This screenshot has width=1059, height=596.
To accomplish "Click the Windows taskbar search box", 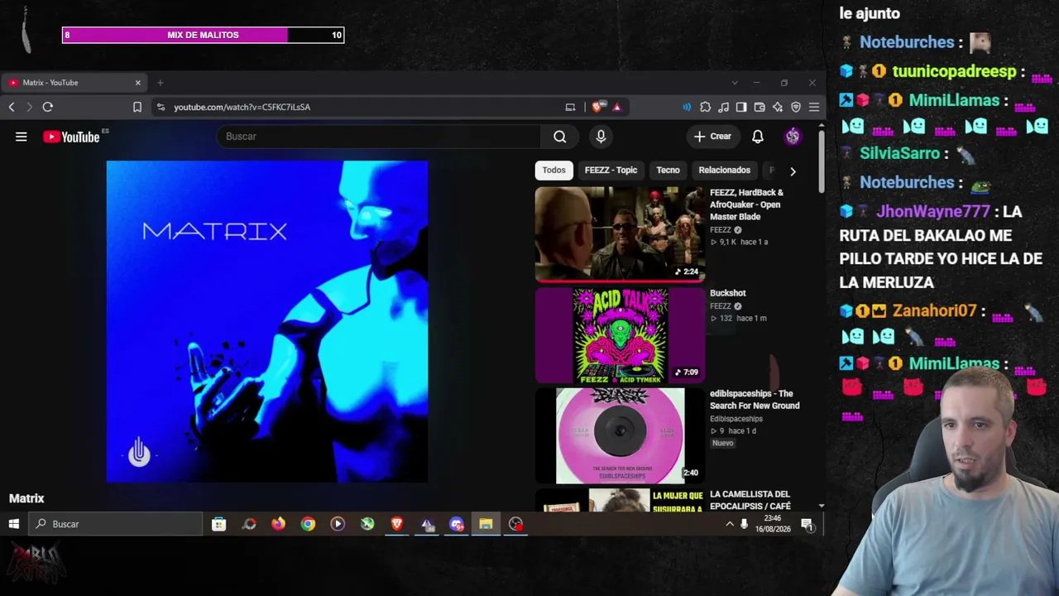I will point(116,524).
